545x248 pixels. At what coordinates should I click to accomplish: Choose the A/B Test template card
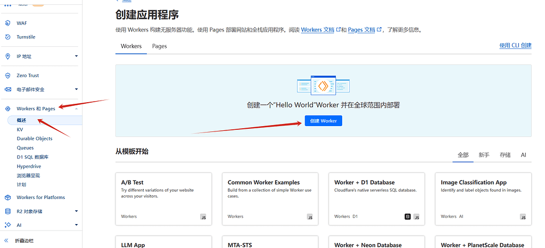coord(163,199)
